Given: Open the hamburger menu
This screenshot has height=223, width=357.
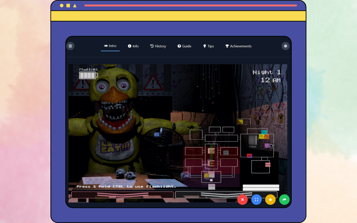Looking at the screenshot, I should (x=70, y=46).
